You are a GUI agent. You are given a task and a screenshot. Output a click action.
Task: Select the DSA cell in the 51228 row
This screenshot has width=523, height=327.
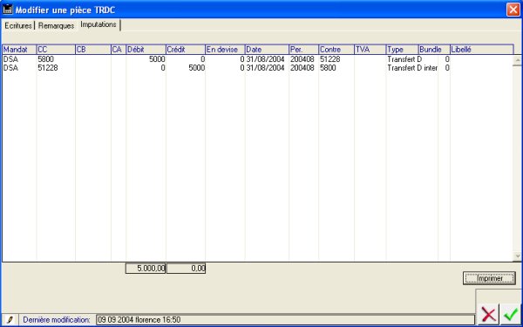(10, 68)
